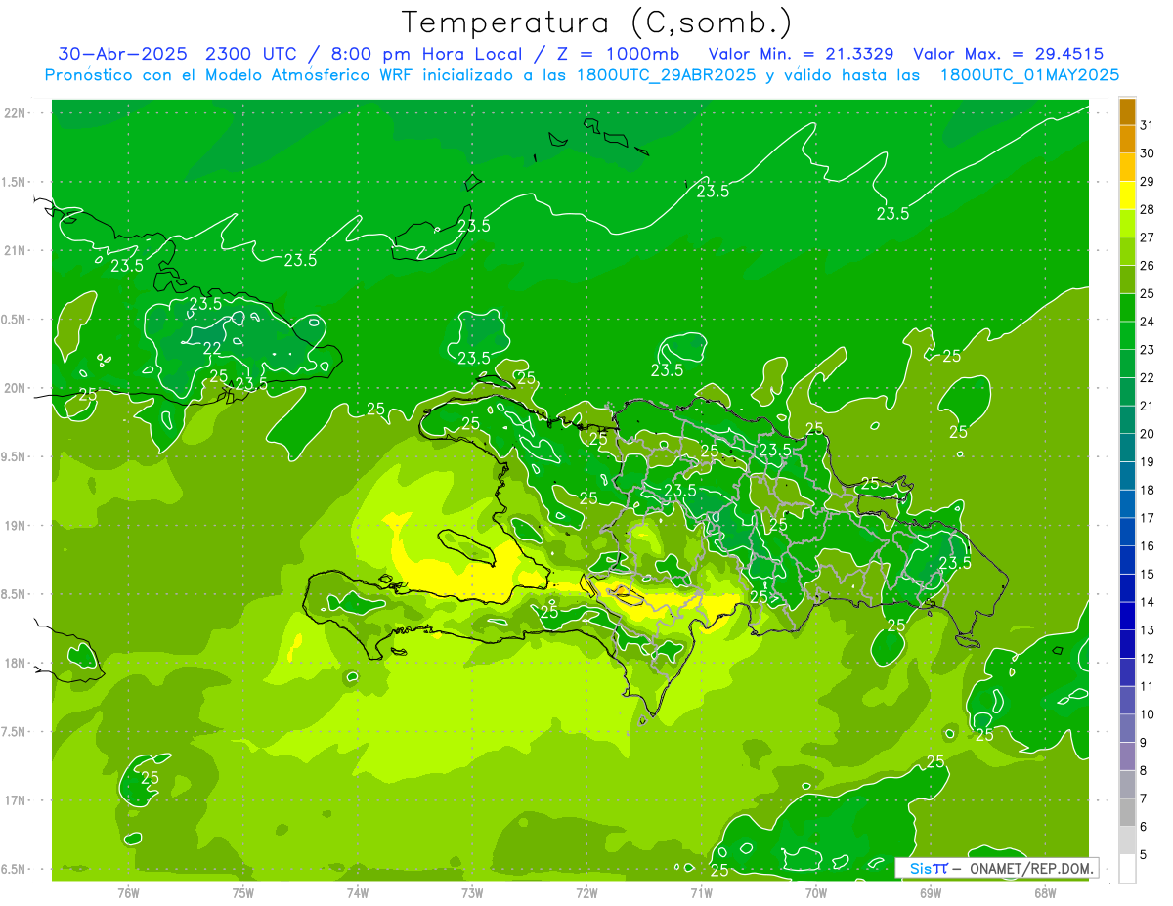The width and height of the screenshot is (1173, 906).
Task: Click the color scale label '31'
Action: pos(1148,125)
